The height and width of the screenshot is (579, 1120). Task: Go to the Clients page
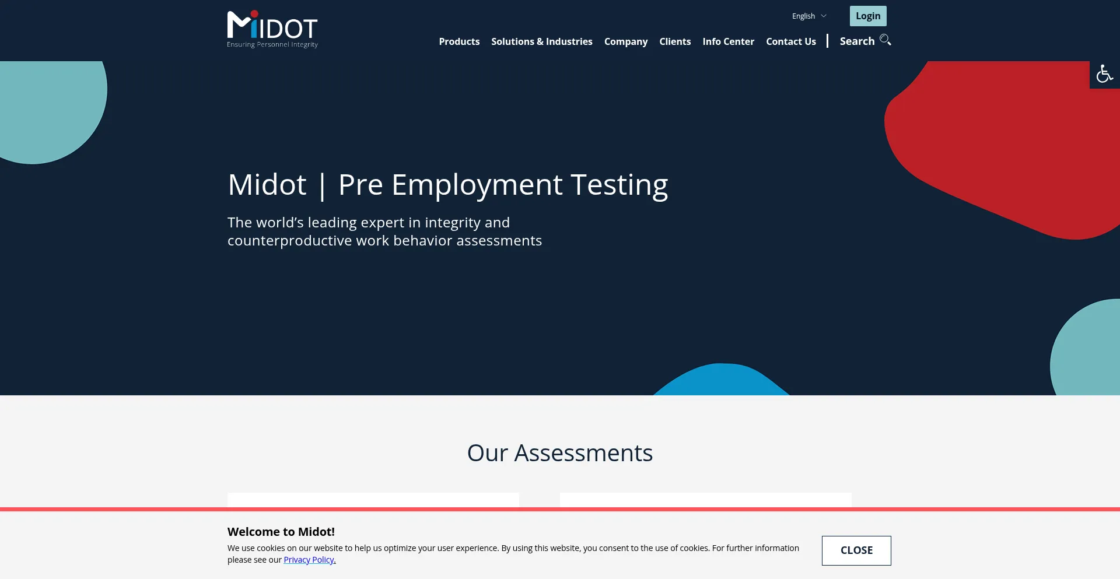point(675,41)
